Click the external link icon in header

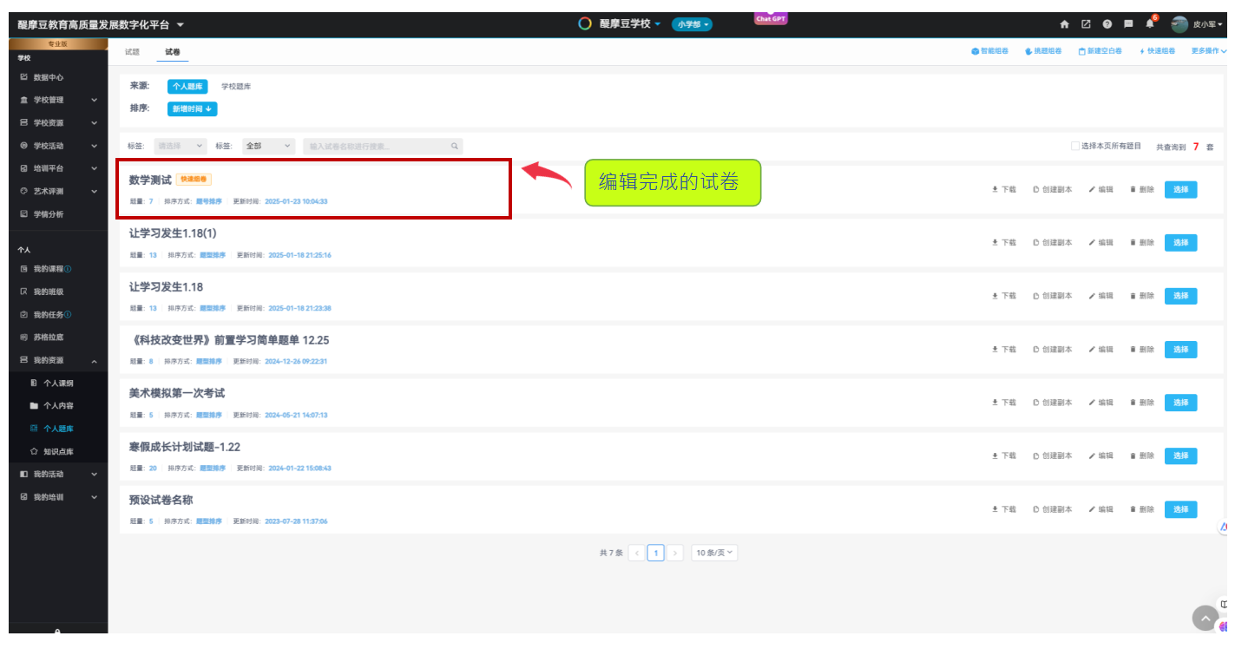(1086, 24)
